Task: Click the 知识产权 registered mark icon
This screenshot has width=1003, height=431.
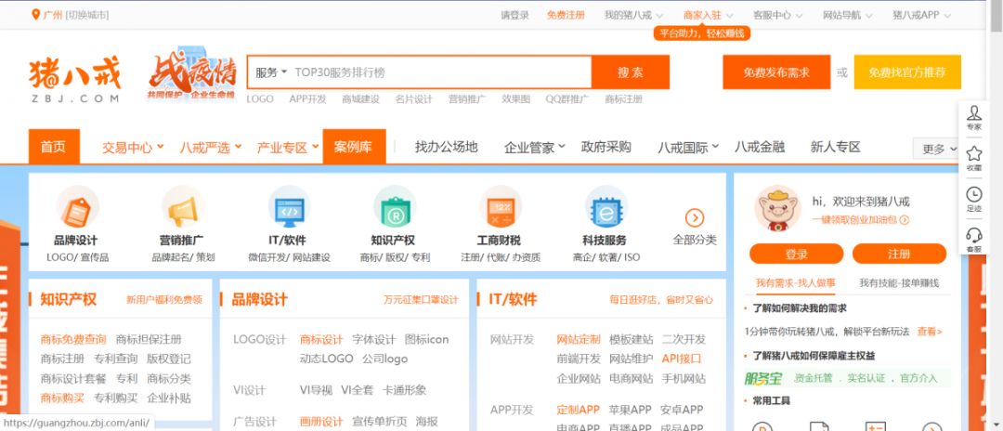Action: pyautogui.click(x=395, y=206)
